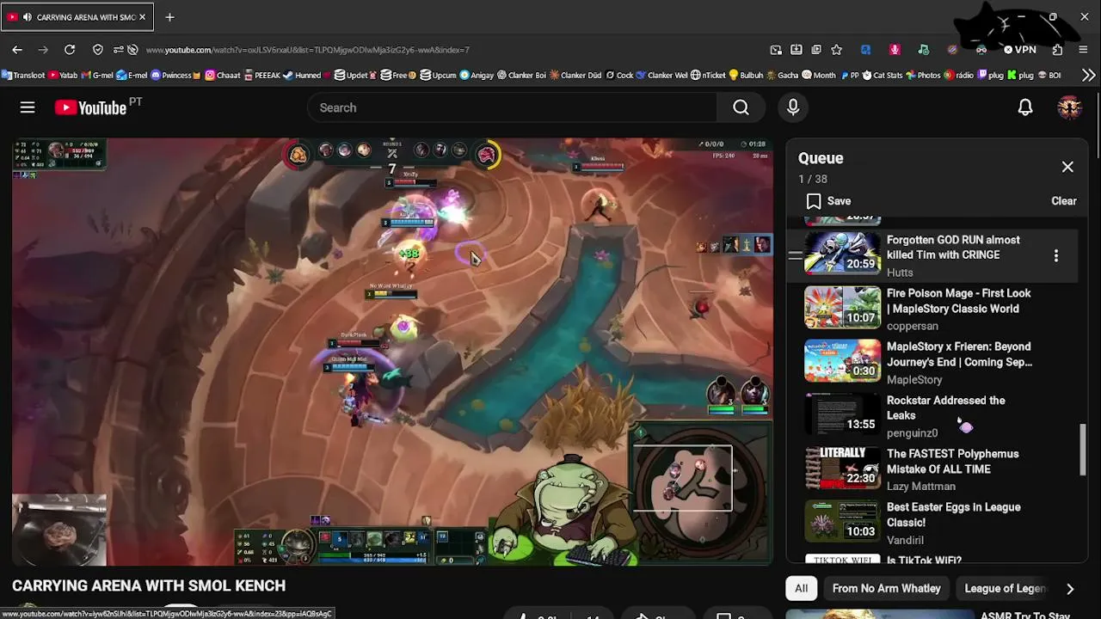The height and width of the screenshot is (619, 1101).
Task: Click the Lazy Mattman channel name
Action: 921,487
